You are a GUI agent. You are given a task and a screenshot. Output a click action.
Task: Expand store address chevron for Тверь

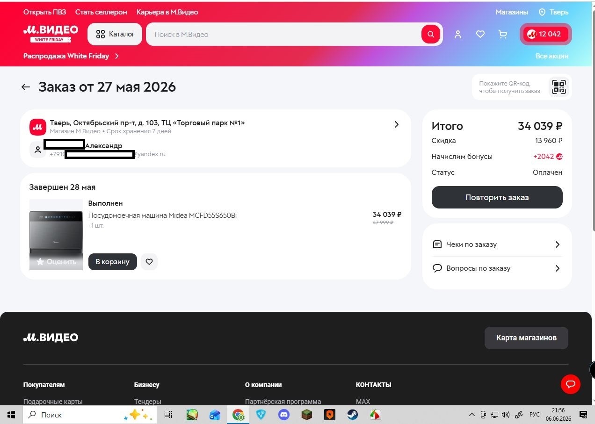[x=396, y=124]
